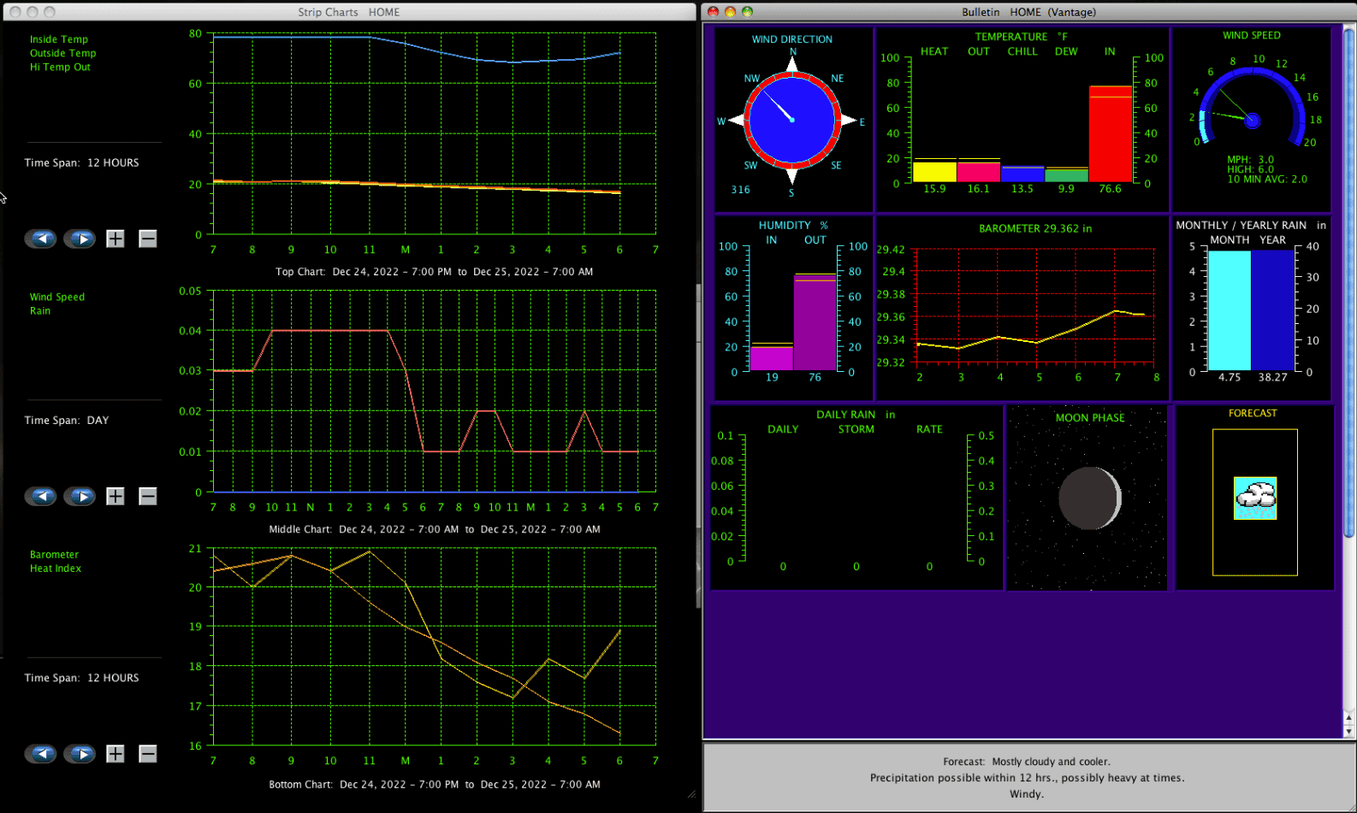This screenshot has height=813, width=1357.
Task: Click the Inside Temp legend label
Action: (x=59, y=39)
